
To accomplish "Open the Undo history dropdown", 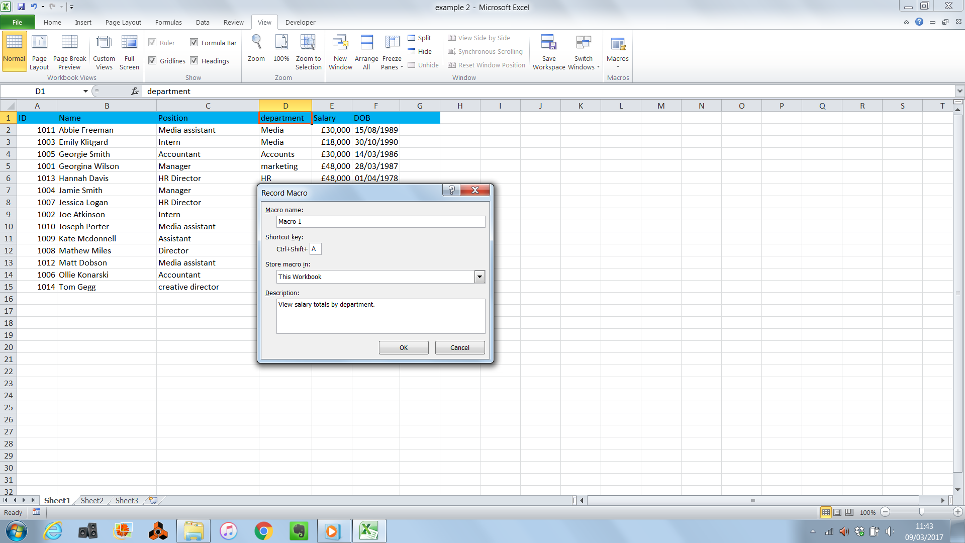I will (42, 7).
